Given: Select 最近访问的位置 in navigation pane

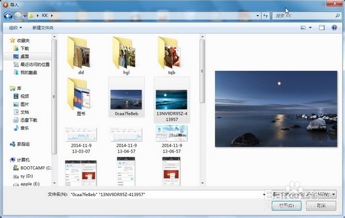Looking at the screenshot, I should pyautogui.click(x=32, y=64).
